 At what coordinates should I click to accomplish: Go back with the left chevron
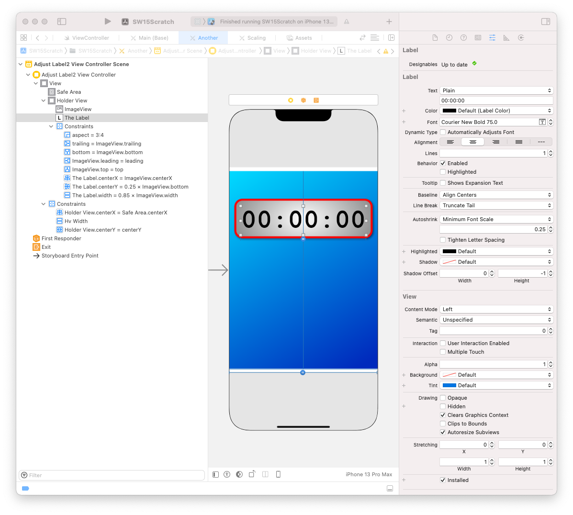[37, 38]
